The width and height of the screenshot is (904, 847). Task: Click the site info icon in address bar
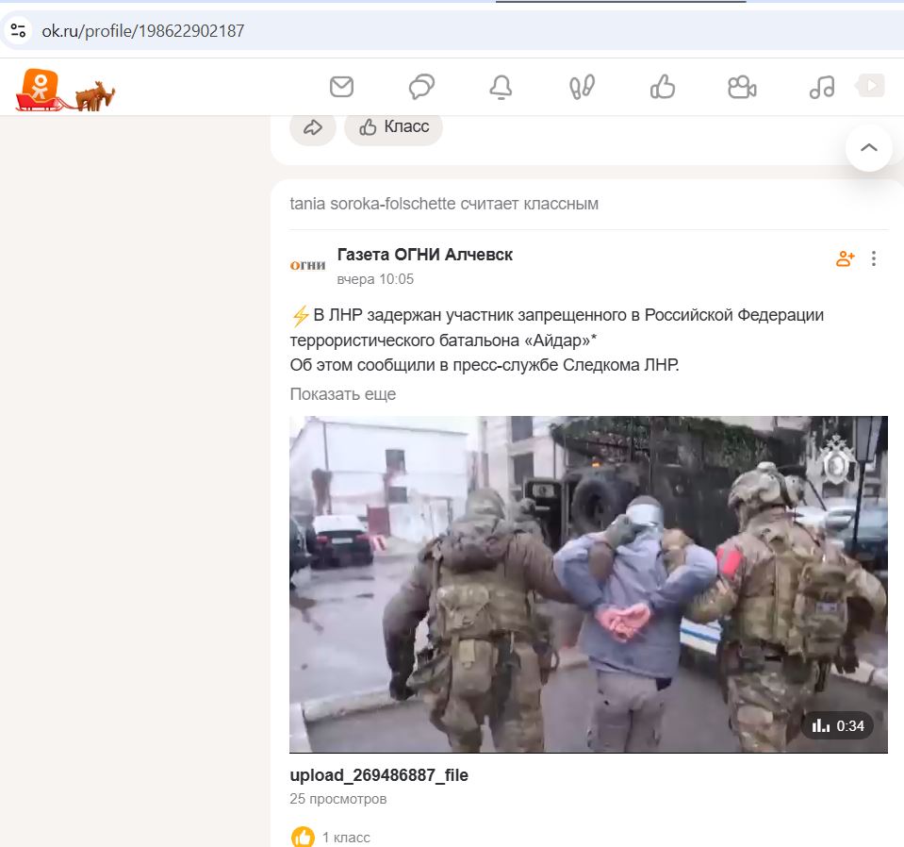point(18,30)
